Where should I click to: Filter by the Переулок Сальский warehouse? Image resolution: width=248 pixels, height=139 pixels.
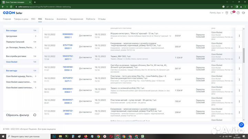15,42
